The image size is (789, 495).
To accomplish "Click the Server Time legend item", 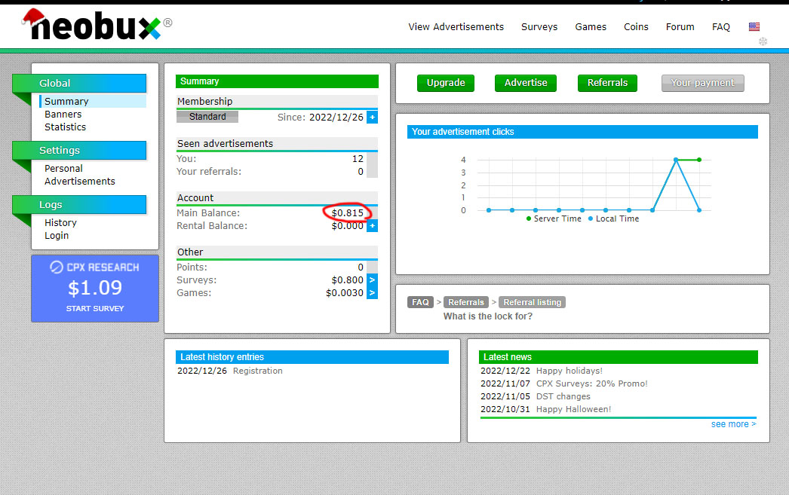I will click(x=554, y=218).
